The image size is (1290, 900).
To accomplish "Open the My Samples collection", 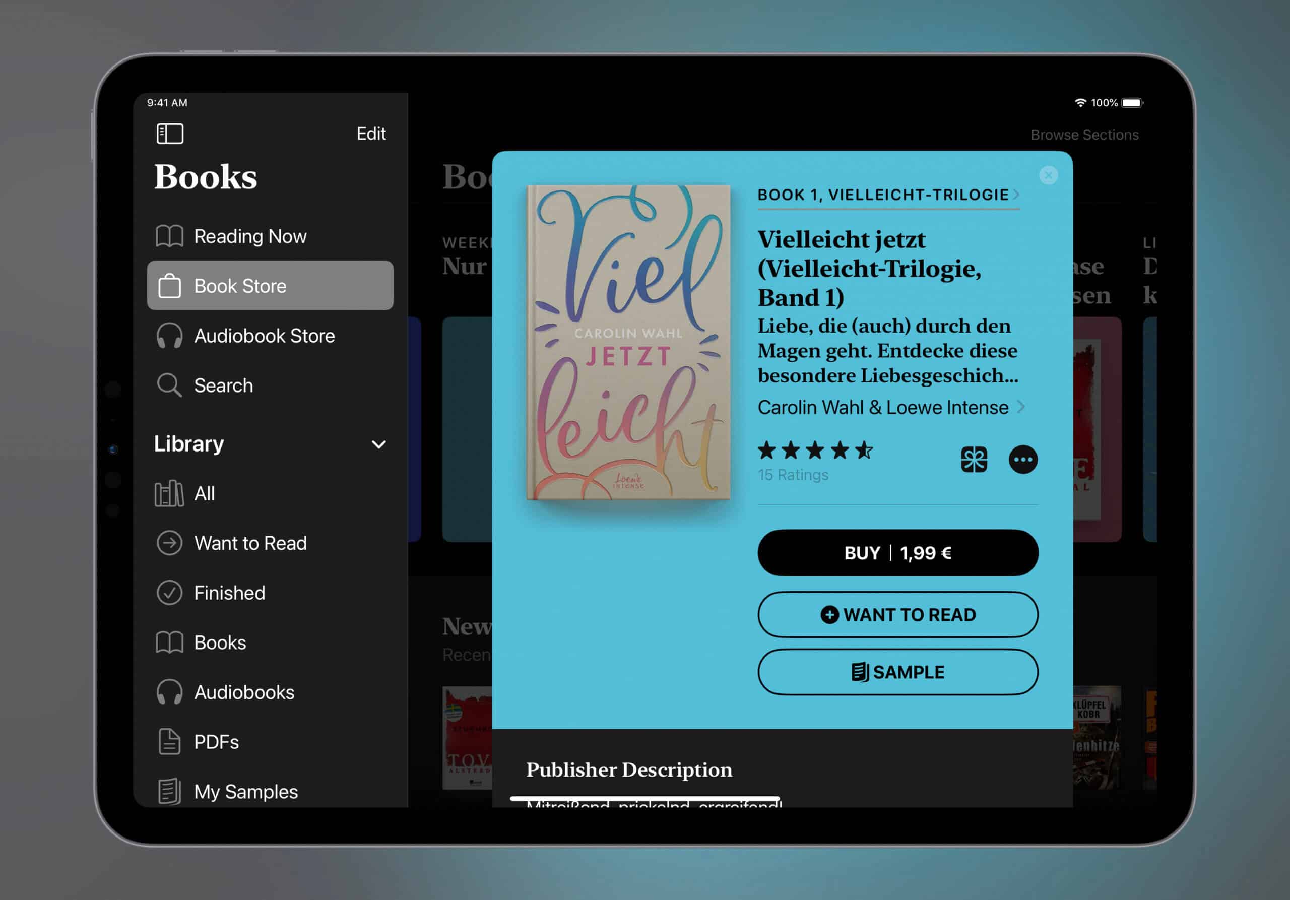I will (x=270, y=792).
